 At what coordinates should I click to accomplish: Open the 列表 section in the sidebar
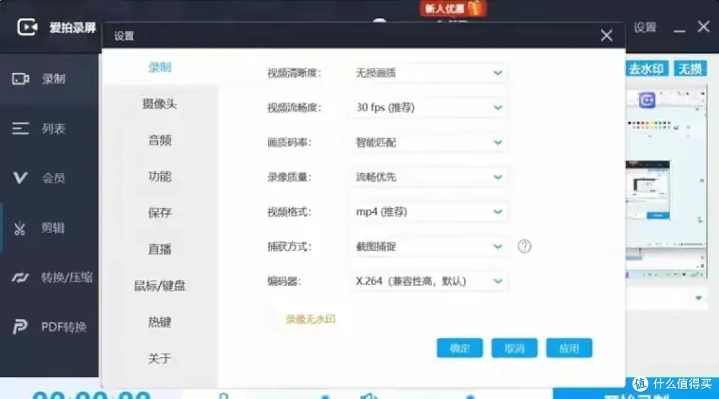[49, 129]
